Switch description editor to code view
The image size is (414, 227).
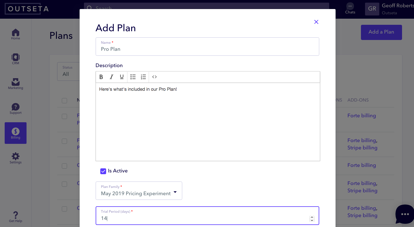point(155,77)
